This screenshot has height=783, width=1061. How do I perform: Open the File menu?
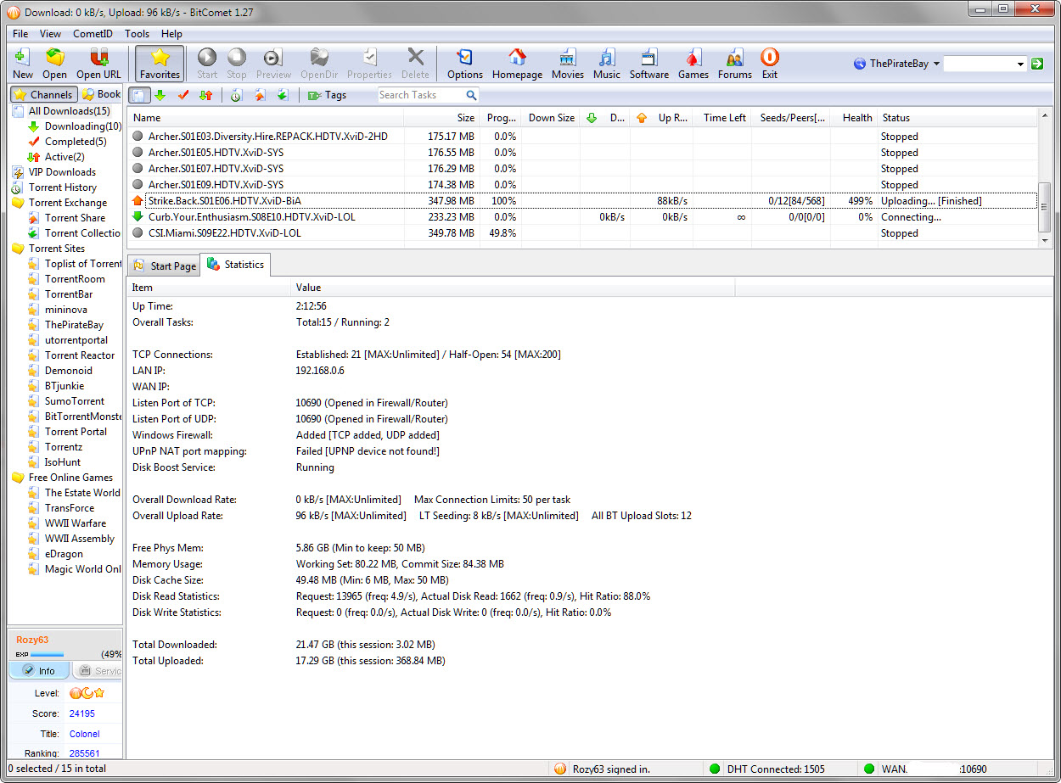point(20,34)
